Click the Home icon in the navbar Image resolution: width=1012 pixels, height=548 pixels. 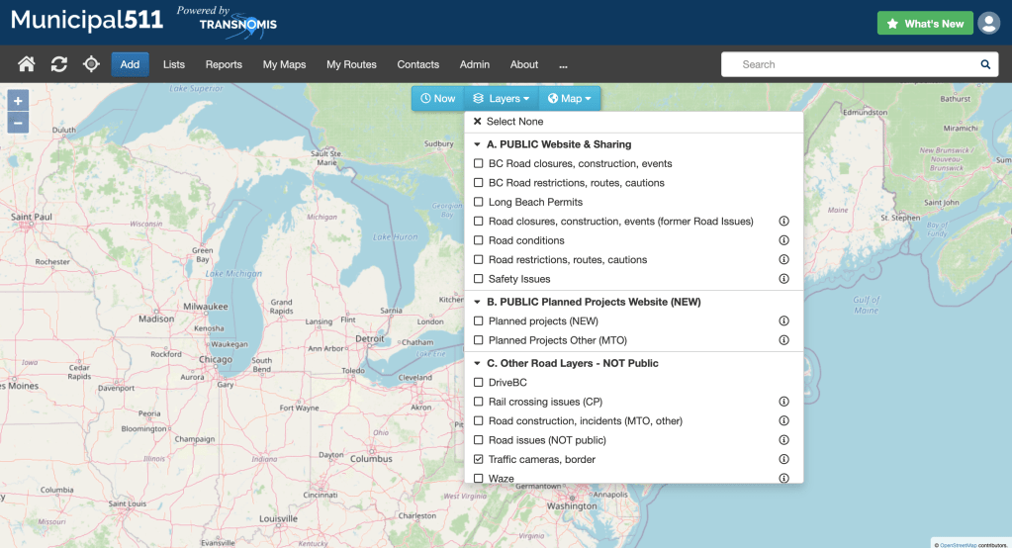(x=27, y=64)
